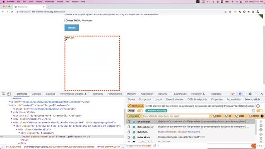
Task: Click the megaphone icon near testRigor
Action: coord(154,146)
